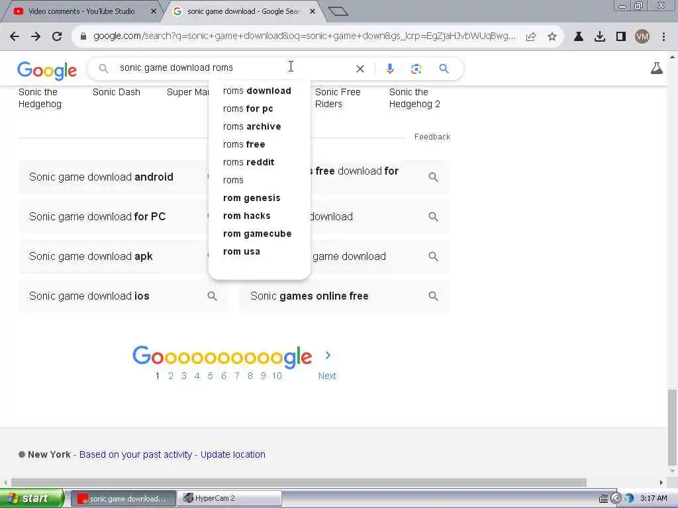Click the blue next-page chevron arrow
Image resolution: width=678 pixels, height=508 pixels.
point(328,355)
